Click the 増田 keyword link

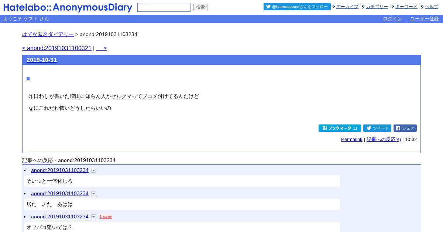[x=75, y=96]
